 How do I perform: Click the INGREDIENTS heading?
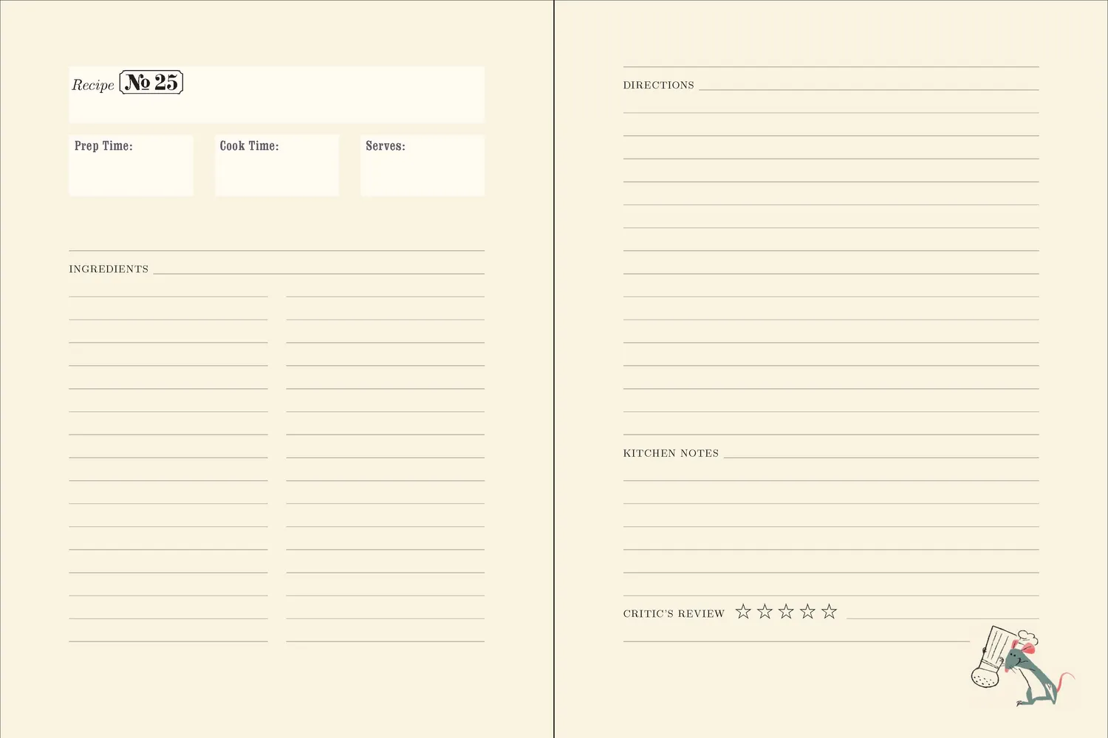pos(109,269)
